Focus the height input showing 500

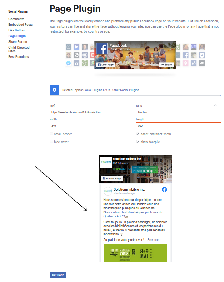(179, 126)
